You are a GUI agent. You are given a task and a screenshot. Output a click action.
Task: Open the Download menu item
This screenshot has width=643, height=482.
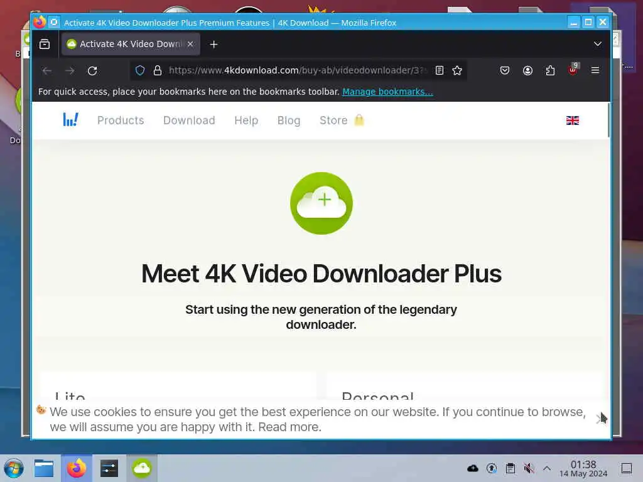(189, 120)
